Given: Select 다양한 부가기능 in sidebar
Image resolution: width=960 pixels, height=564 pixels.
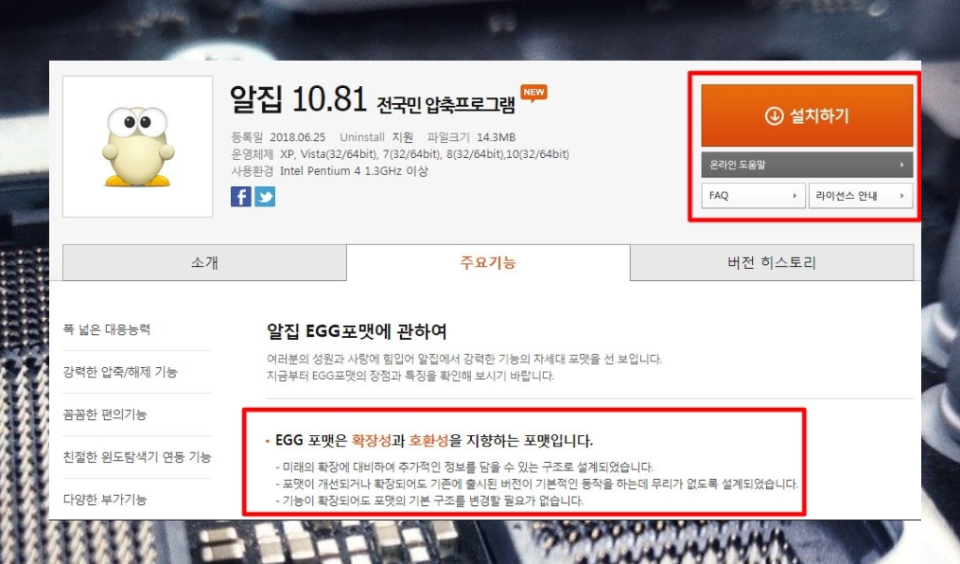Looking at the screenshot, I should (x=105, y=500).
